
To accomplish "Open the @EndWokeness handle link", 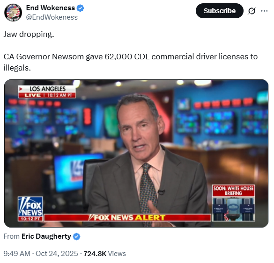I will [x=52, y=17].
